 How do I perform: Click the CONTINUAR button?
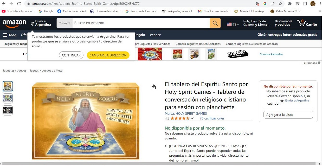tap(71, 55)
